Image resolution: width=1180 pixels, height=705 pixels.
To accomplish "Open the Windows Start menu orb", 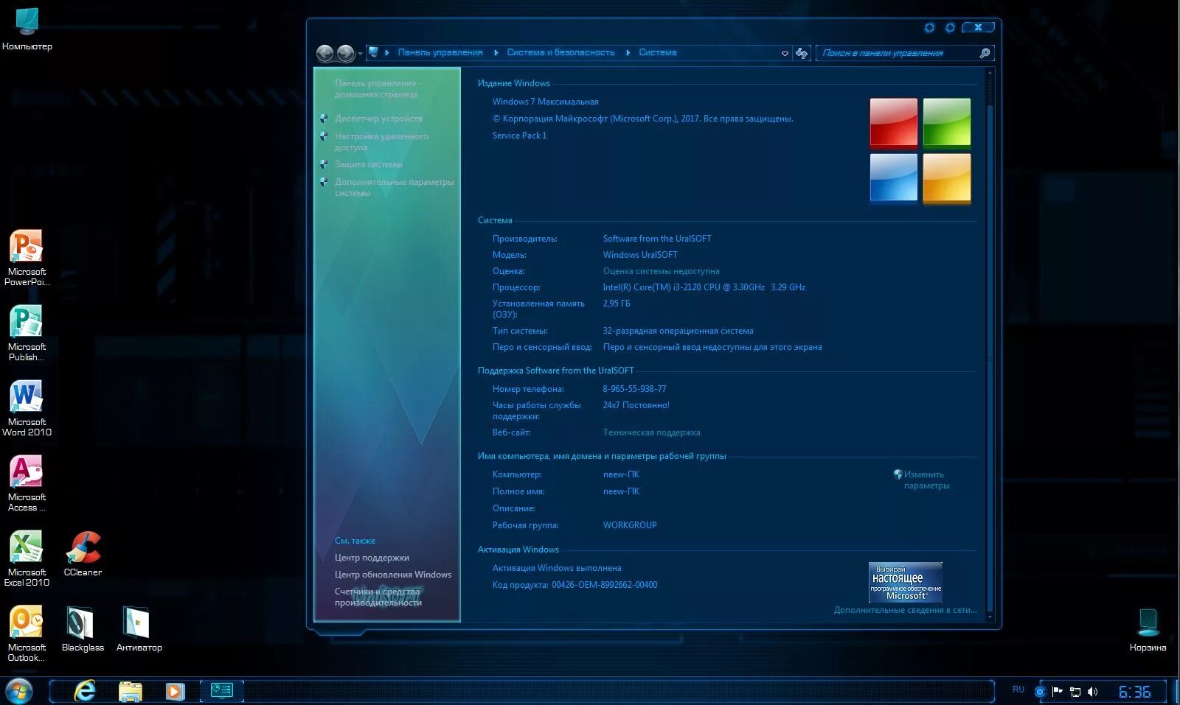I will (x=18, y=692).
